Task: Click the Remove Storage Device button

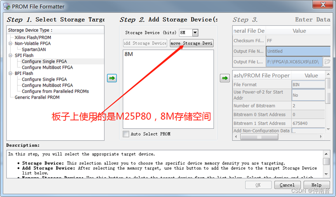Action: click(192, 43)
